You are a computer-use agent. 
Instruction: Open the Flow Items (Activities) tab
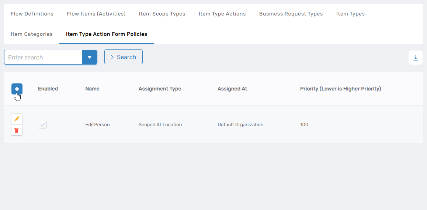coord(96,14)
